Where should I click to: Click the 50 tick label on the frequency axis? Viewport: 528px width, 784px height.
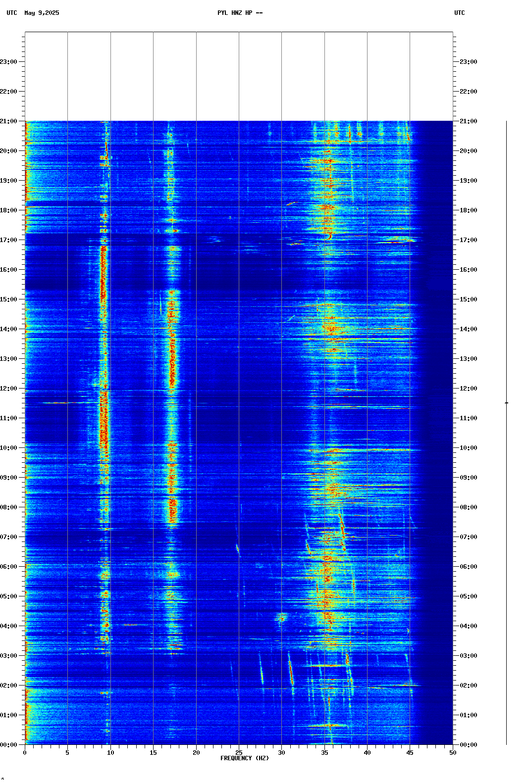[453, 753]
